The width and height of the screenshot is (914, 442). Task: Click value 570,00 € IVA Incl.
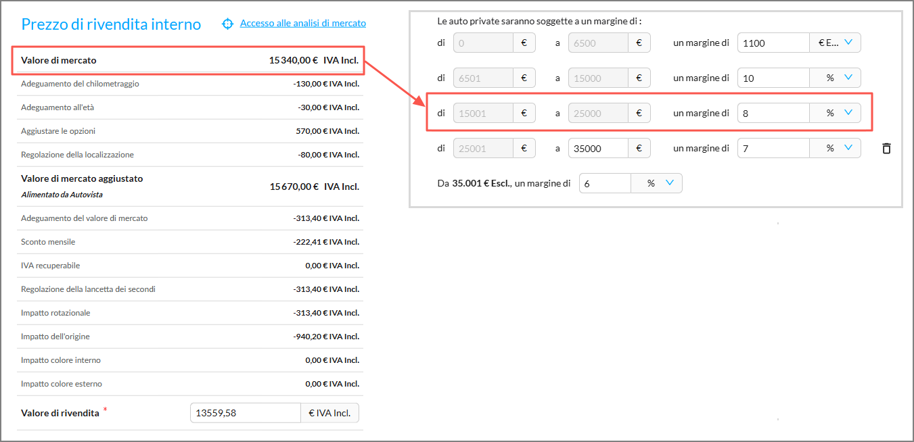327,131
